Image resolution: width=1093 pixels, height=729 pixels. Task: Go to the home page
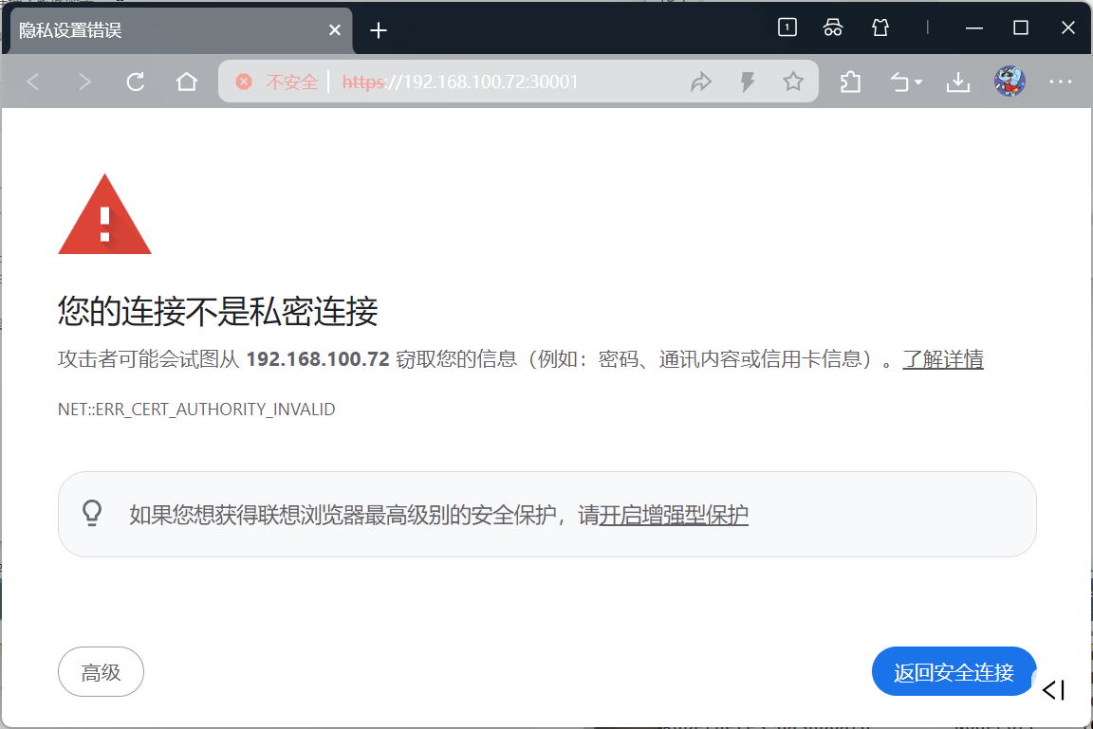187,82
